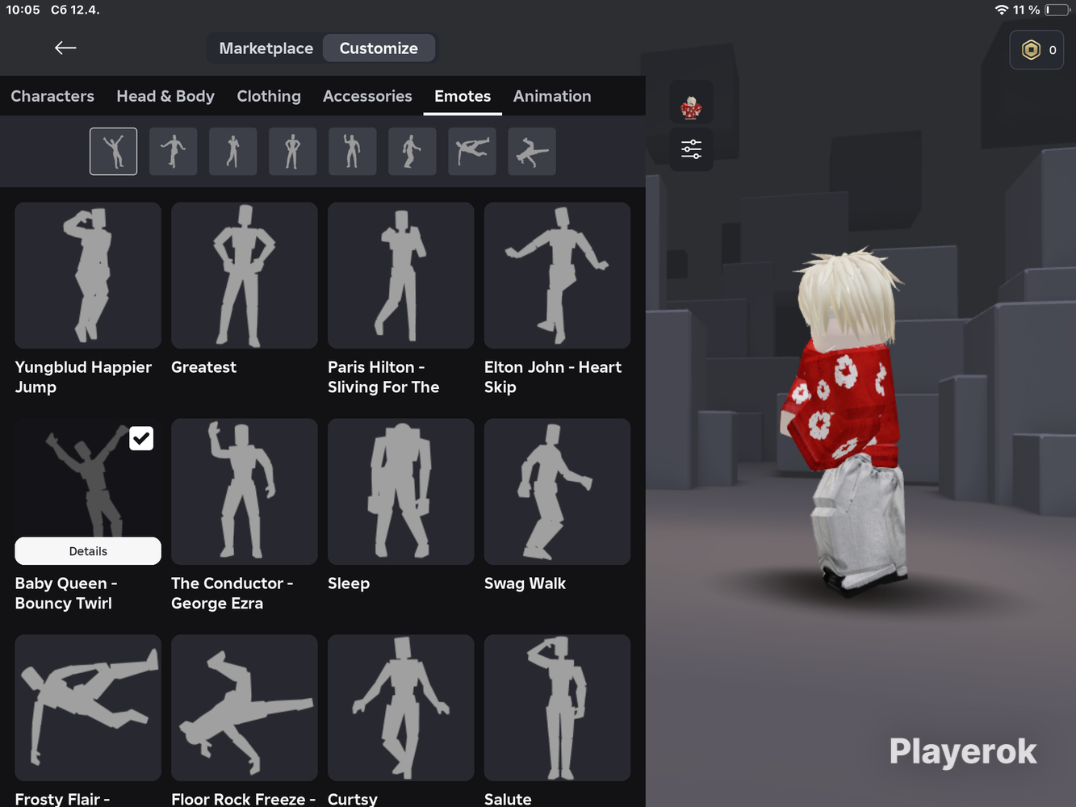Choose the Salute emote thumbnail
Viewport: 1076px width, 807px height.
pyautogui.click(x=558, y=708)
